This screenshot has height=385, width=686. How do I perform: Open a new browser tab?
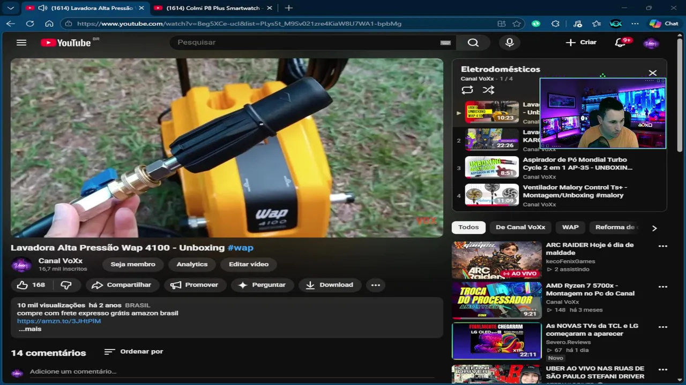[289, 8]
